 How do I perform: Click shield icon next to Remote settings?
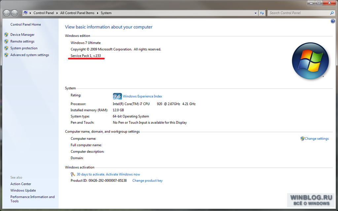(6, 41)
